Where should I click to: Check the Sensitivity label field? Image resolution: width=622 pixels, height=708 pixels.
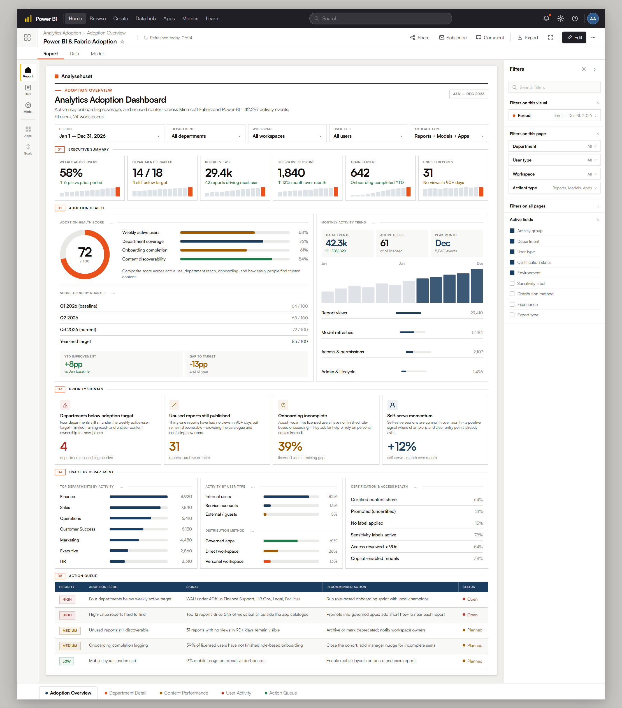click(x=512, y=283)
